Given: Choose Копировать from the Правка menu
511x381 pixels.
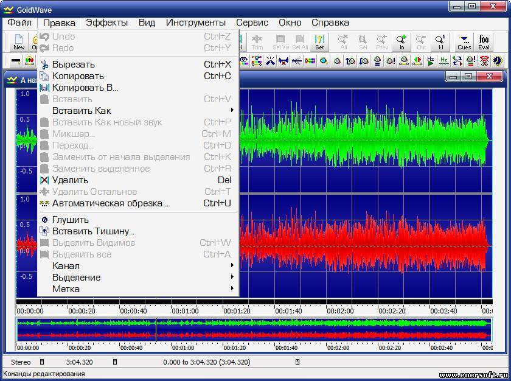Looking at the screenshot, I should [x=138, y=76].
